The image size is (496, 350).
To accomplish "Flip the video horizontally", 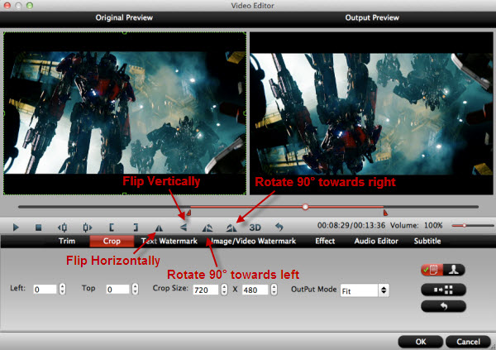I will [x=159, y=228].
